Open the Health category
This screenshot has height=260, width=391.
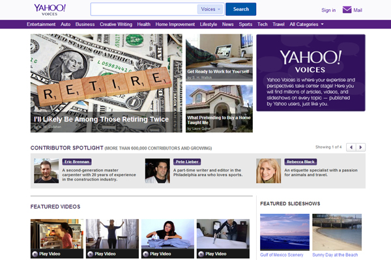coord(143,24)
